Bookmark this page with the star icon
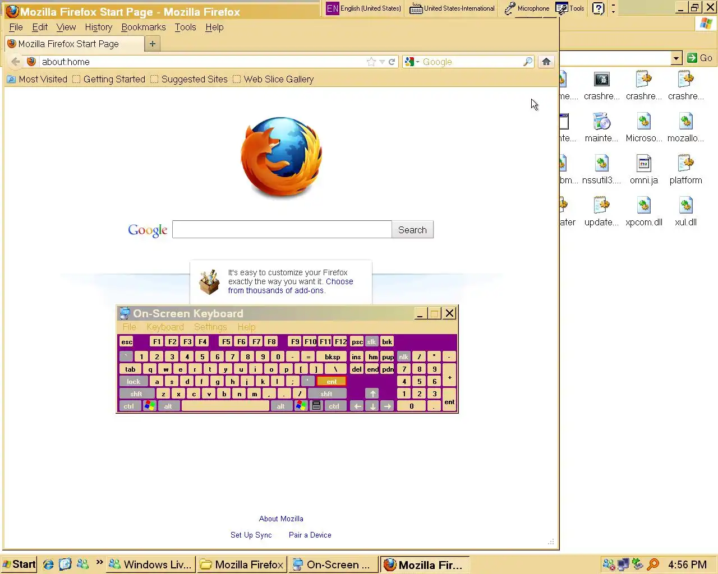718x574 pixels. tap(371, 62)
